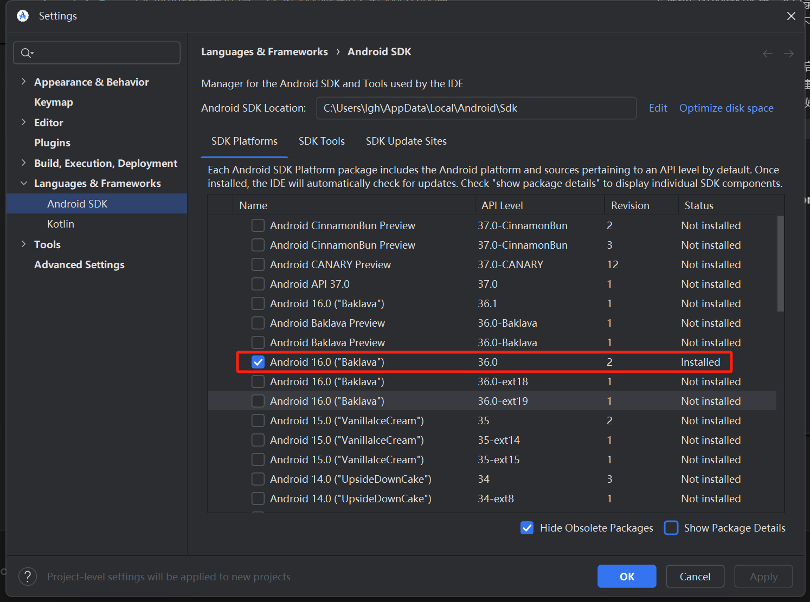Click the Android SDK Location path field
The height and width of the screenshot is (602, 810).
pyautogui.click(x=476, y=108)
